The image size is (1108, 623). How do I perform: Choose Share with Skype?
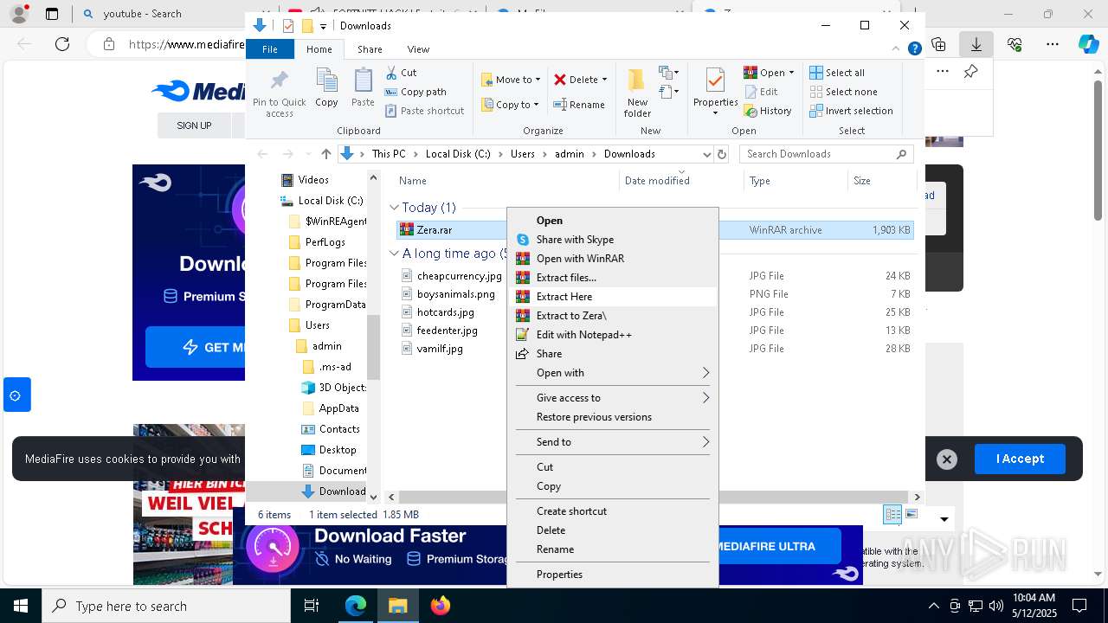coord(612,240)
